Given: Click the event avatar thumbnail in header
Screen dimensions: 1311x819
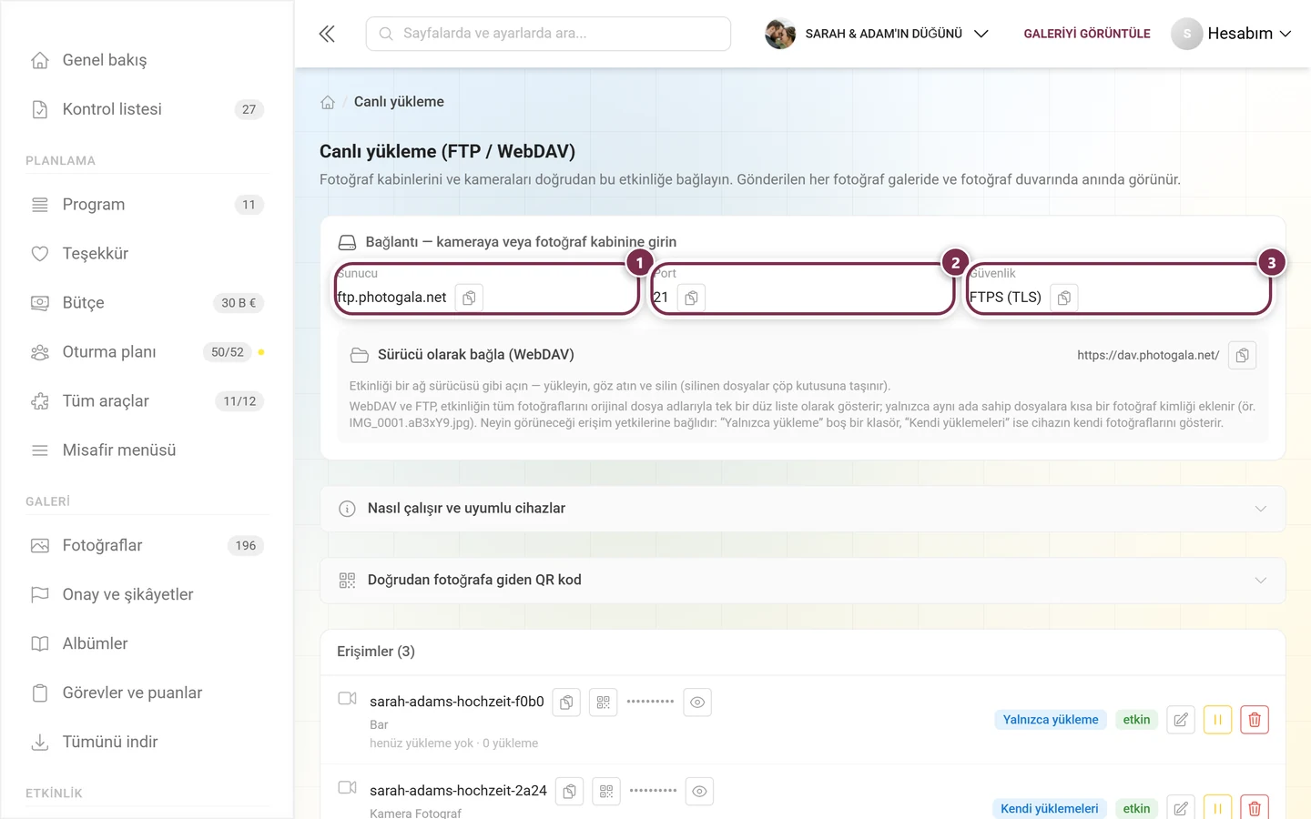Looking at the screenshot, I should pos(780,34).
